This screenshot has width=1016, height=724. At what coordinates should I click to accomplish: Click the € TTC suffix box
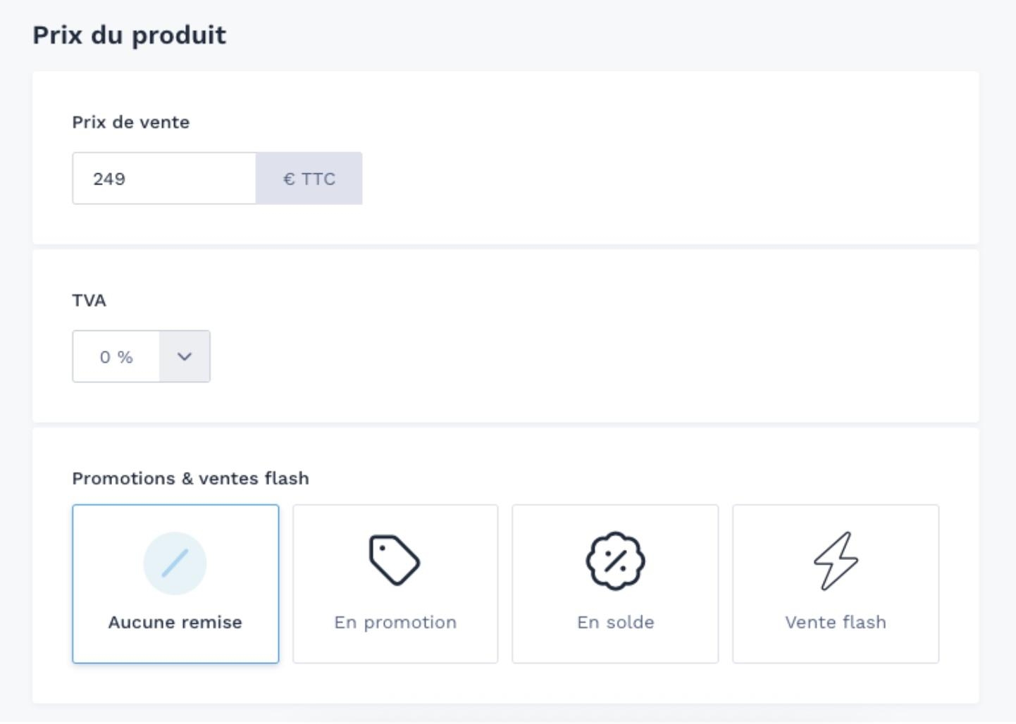coord(309,179)
